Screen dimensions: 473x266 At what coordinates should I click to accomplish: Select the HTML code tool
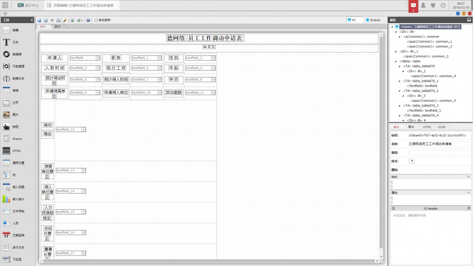12,151
